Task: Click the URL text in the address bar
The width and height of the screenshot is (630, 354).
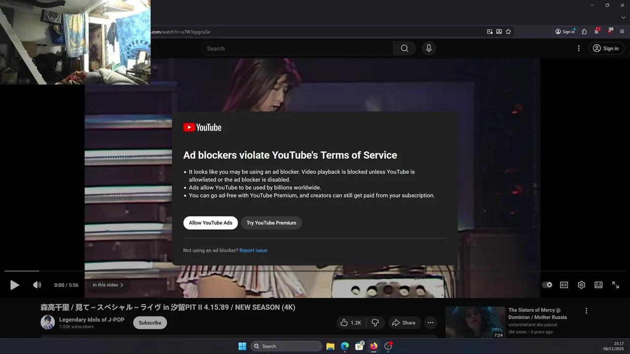Action: pyautogui.click(x=180, y=32)
